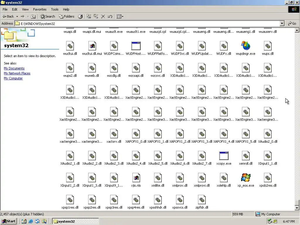Open the File menu
300x225 pixels.
[x=5, y=9]
